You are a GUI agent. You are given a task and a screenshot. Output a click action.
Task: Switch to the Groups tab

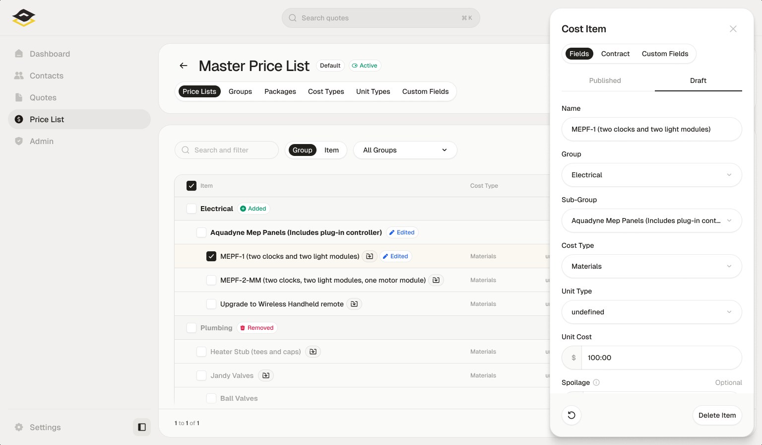[x=240, y=91]
